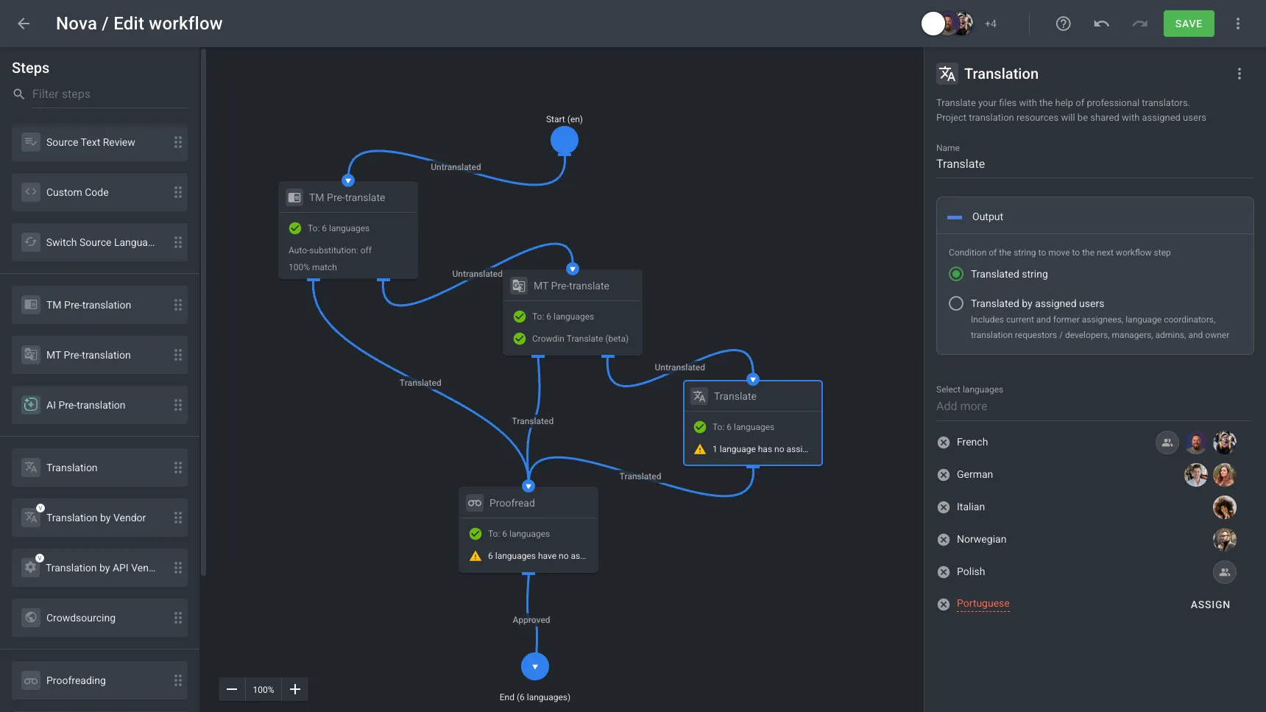Open the top-right overflow menu
This screenshot has width=1266, height=712.
1239,24
